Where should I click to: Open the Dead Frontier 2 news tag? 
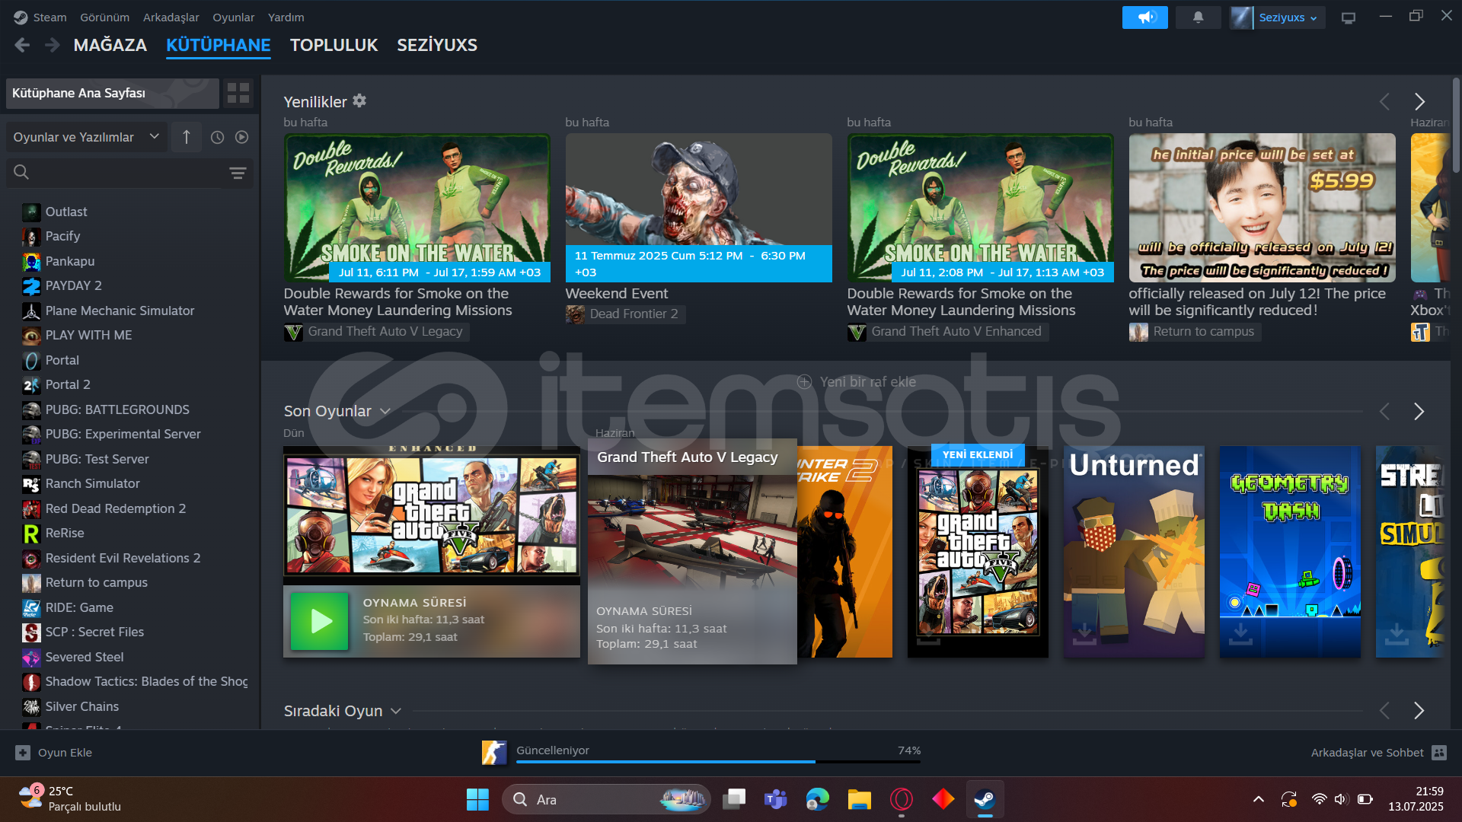click(x=625, y=314)
